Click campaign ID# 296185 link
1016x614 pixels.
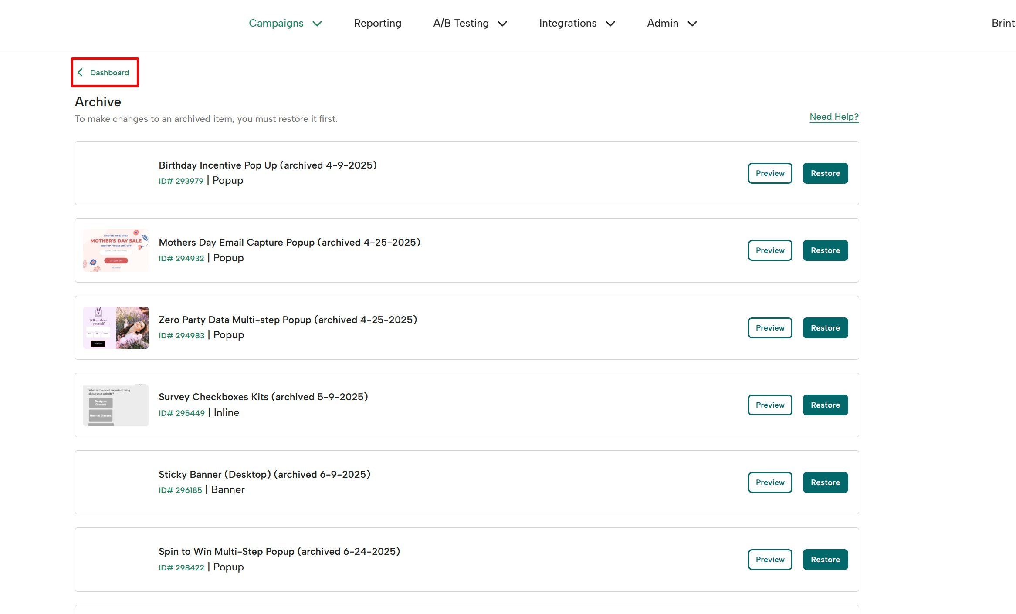[180, 490]
